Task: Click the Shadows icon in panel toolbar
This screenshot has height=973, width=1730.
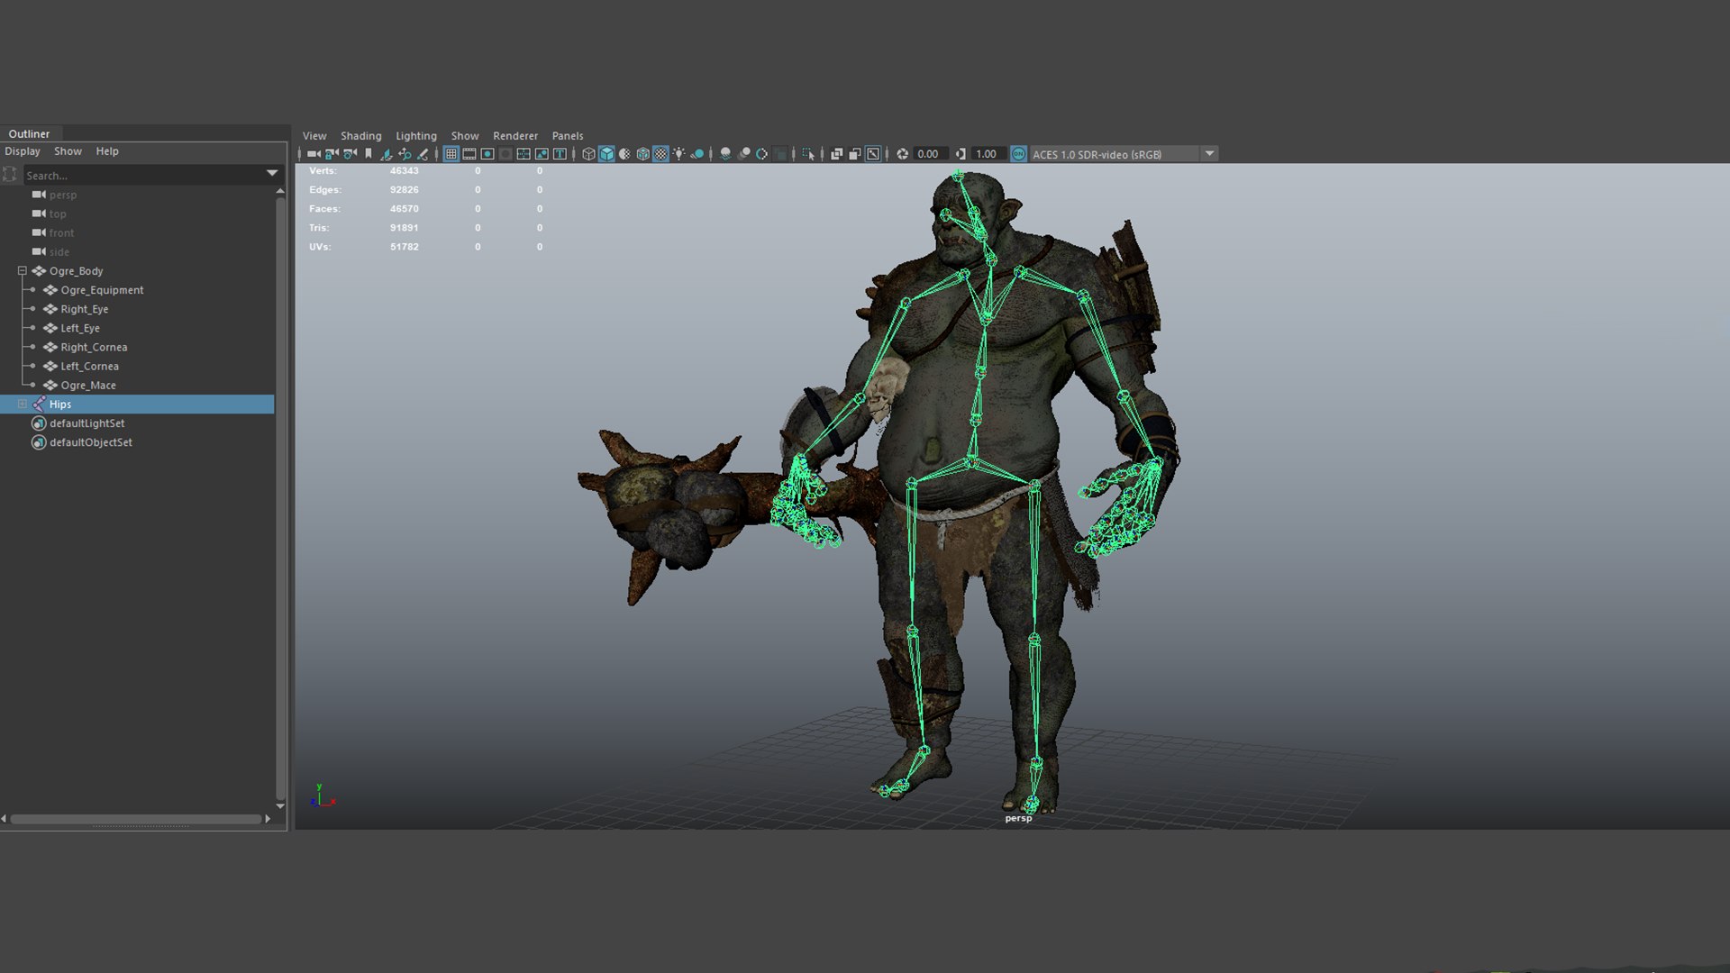Action: [x=697, y=154]
